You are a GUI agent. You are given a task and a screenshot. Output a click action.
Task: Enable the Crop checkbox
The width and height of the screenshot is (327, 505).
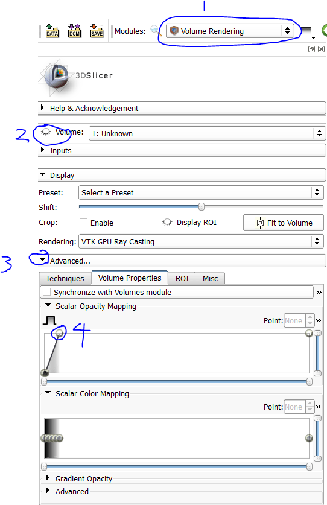coord(83,223)
